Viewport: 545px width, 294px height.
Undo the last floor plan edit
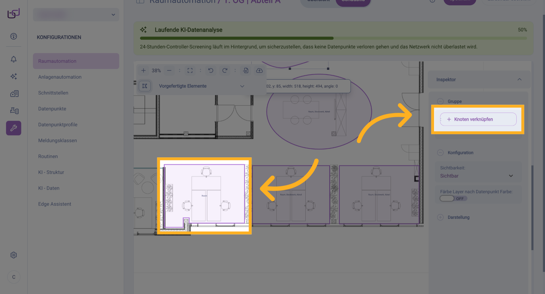click(x=211, y=71)
